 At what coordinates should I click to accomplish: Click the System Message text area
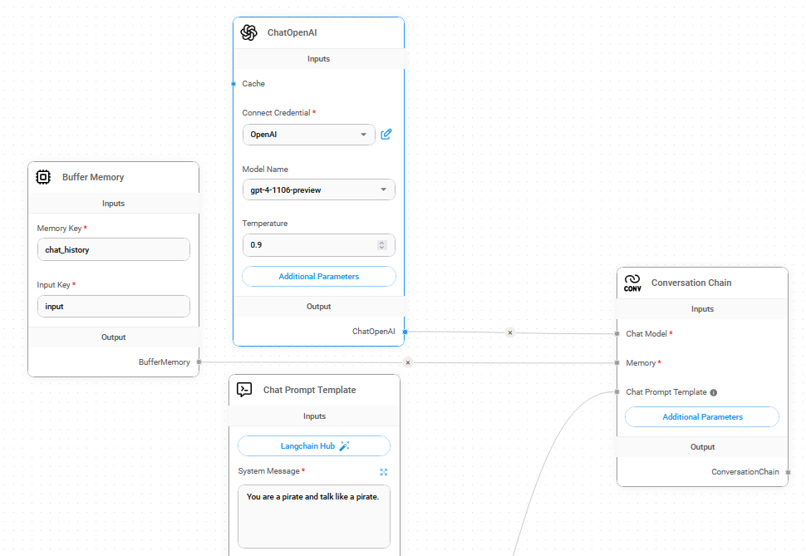tap(314, 516)
